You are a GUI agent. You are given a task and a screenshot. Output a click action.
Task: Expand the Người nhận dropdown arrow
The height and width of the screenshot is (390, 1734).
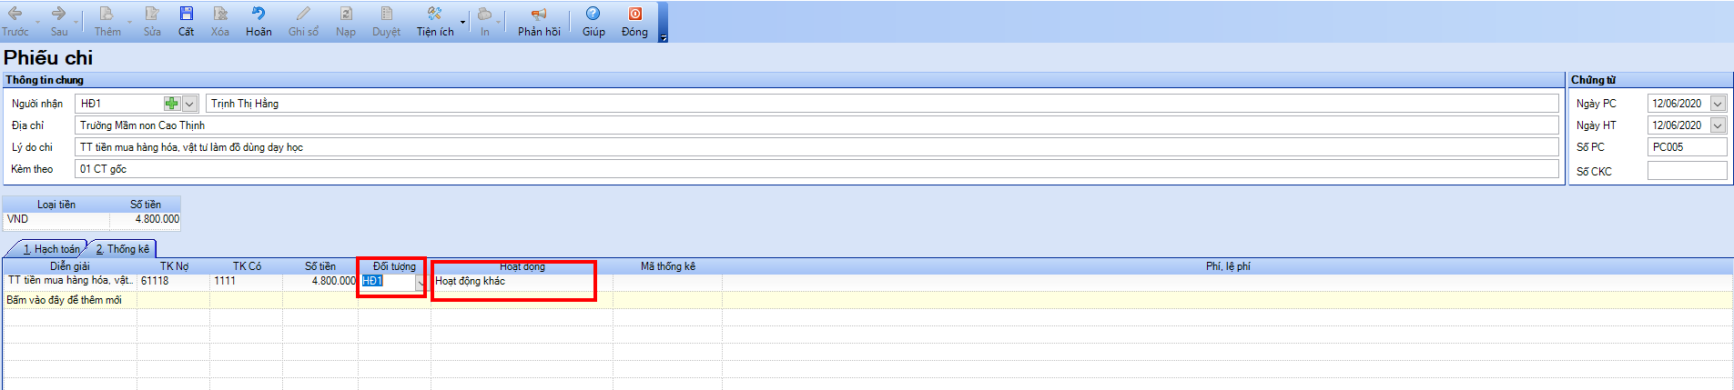189,104
